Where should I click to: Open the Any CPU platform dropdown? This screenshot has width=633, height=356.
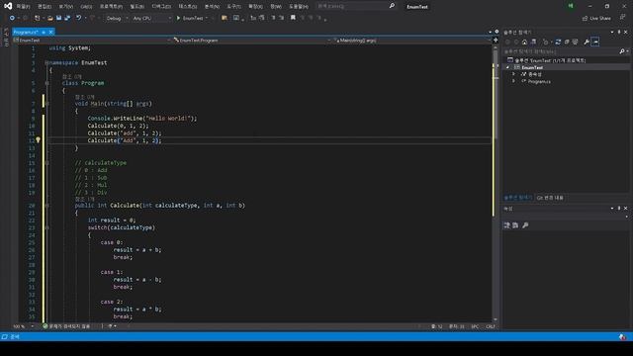click(151, 18)
